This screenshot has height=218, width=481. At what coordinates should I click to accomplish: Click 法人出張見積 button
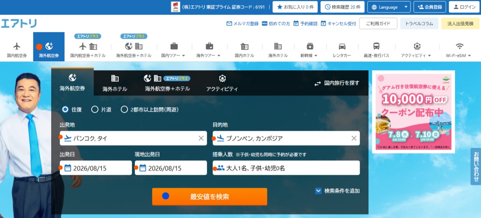point(460,23)
